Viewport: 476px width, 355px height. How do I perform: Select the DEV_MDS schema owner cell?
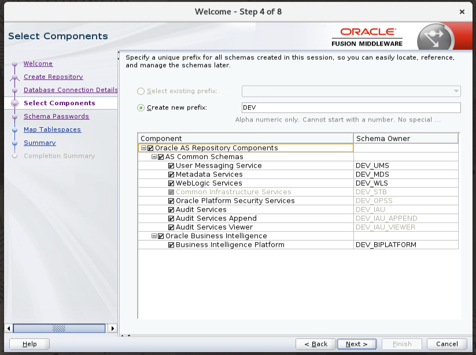click(x=406, y=175)
